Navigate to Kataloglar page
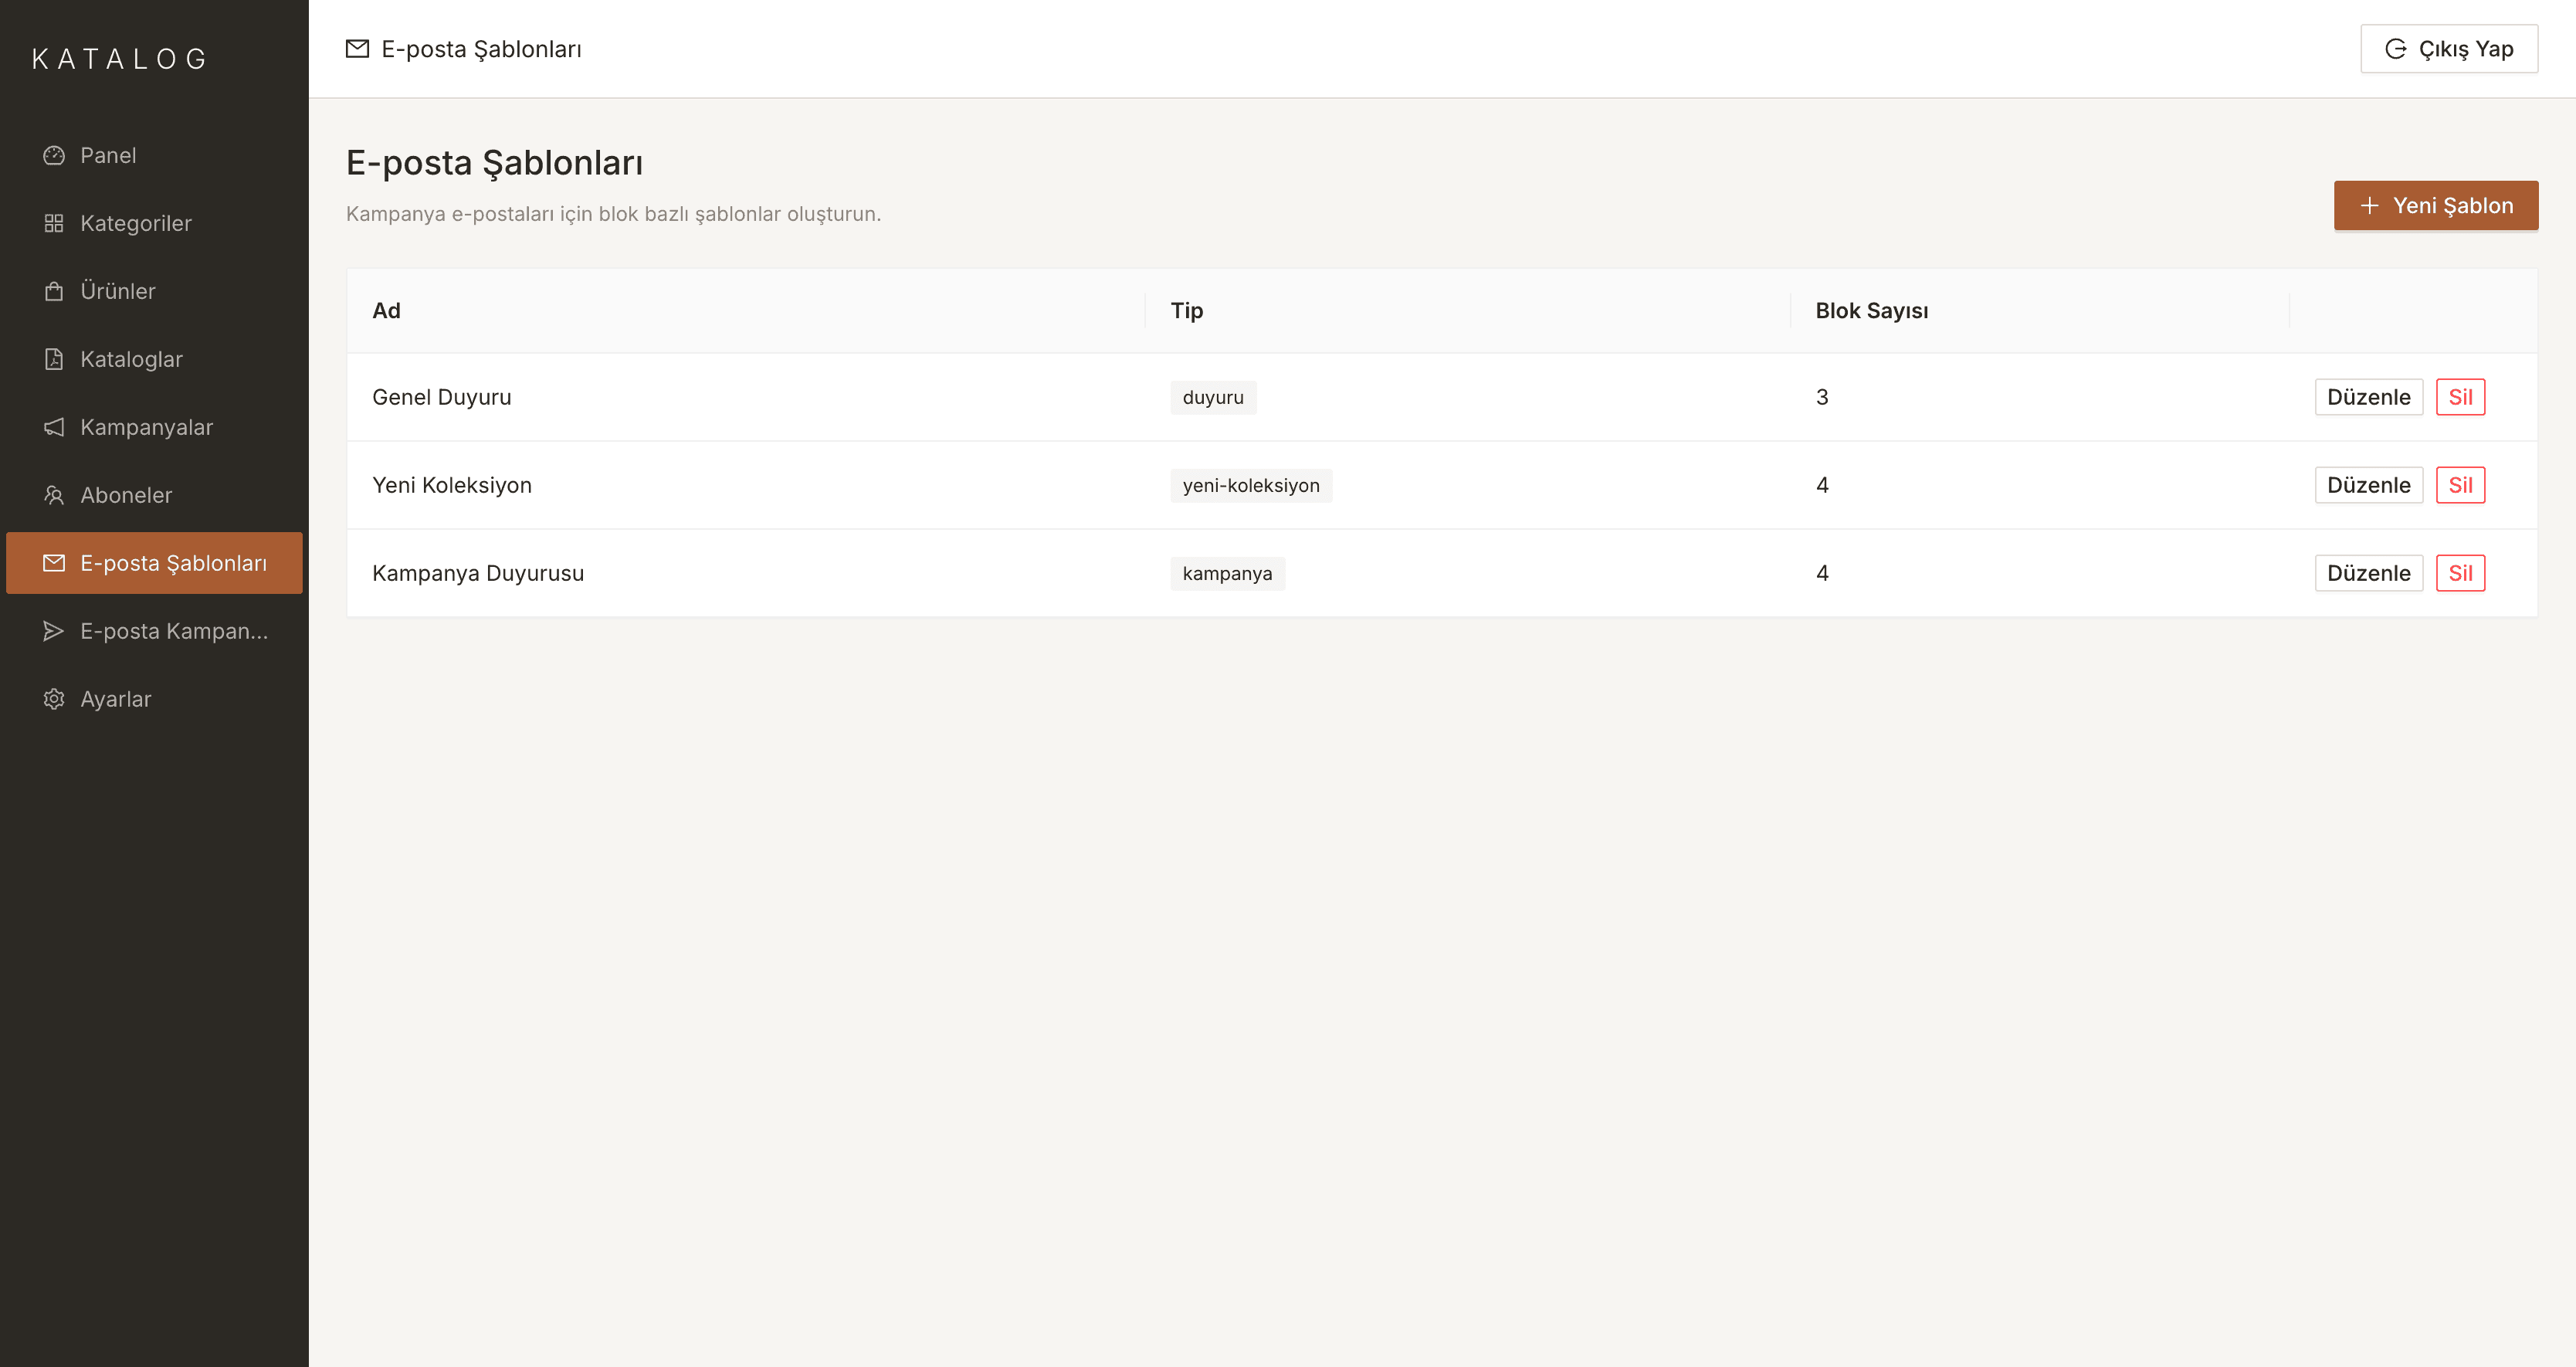This screenshot has height=1367, width=2576. click(x=154, y=359)
